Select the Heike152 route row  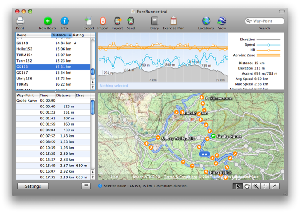pos(53,49)
